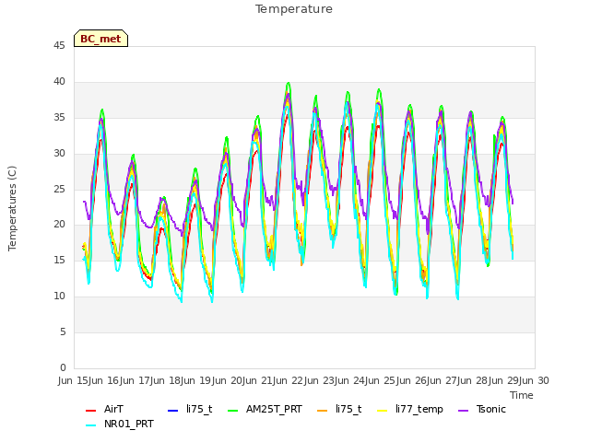Click the Jun 30 x-axis tick label
590x442 pixels.
(535, 380)
